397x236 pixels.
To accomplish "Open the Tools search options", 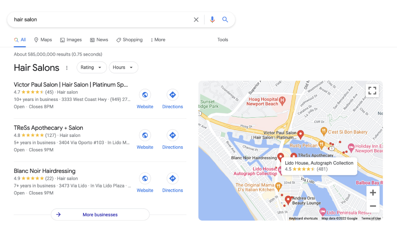I will coord(223,40).
